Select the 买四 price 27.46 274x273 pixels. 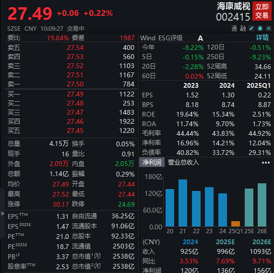click(75, 121)
